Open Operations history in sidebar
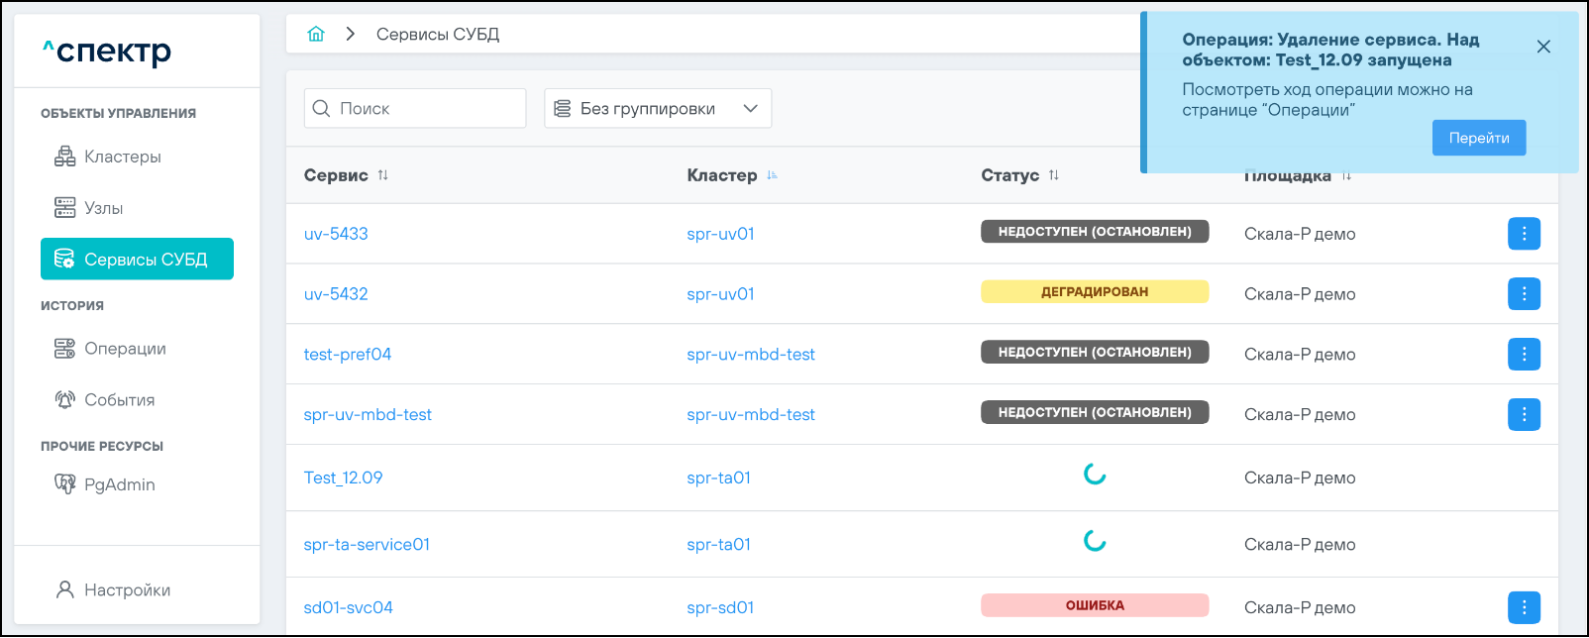 click(x=125, y=349)
